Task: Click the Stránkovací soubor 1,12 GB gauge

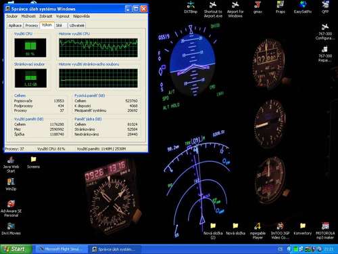Action: tap(30, 78)
